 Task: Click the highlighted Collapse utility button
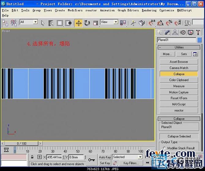(179, 74)
